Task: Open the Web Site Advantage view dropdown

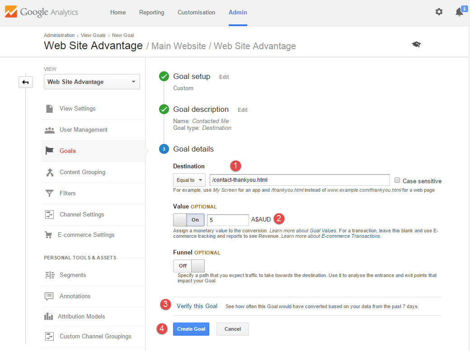Action: pos(92,82)
